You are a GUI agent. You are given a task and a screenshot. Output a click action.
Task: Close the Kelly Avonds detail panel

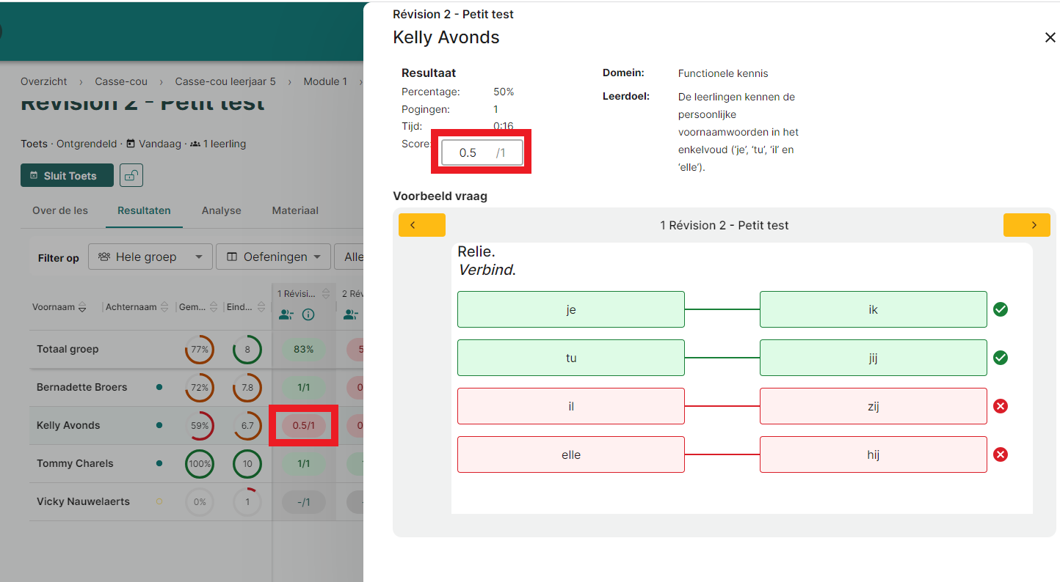pyautogui.click(x=1050, y=37)
